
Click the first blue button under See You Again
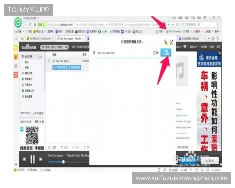[60, 67]
